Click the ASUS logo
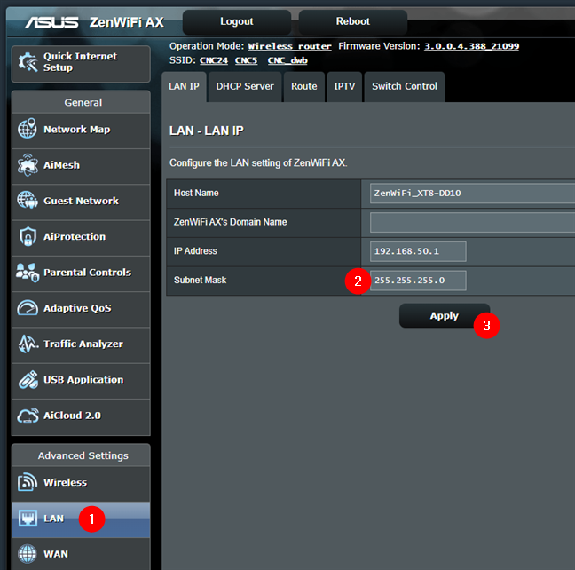Image resolution: width=575 pixels, height=570 pixels. click(51, 22)
